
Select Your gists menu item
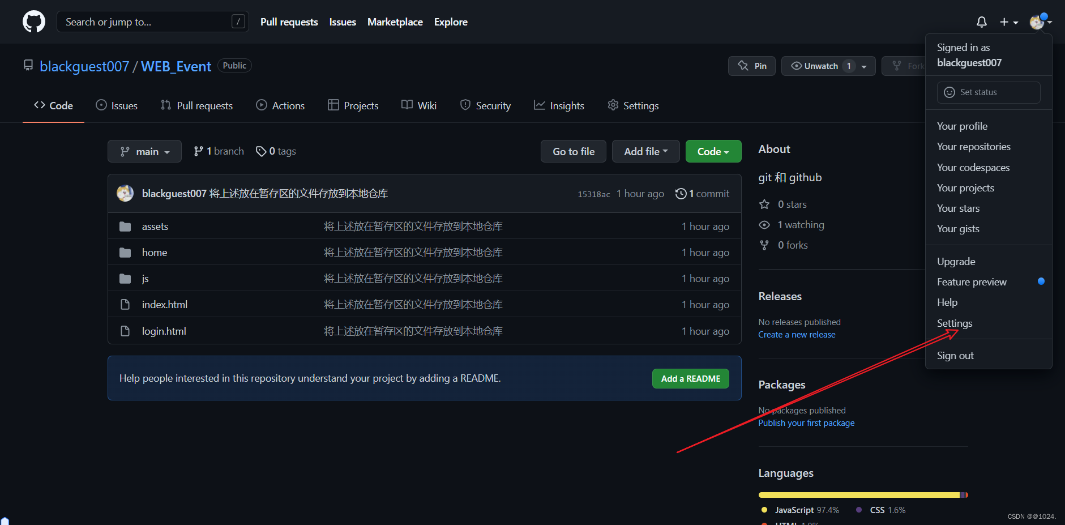989,229
